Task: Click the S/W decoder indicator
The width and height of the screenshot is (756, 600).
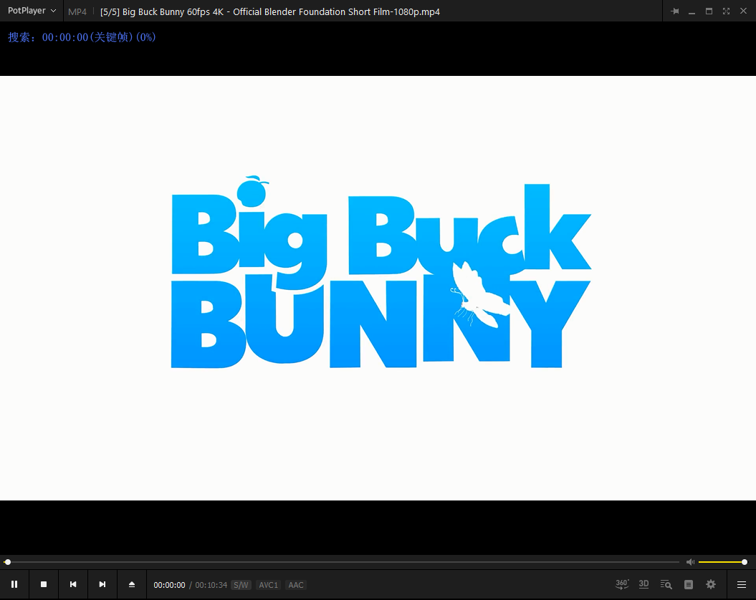Action: pyautogui.click(x=241, y=585)
